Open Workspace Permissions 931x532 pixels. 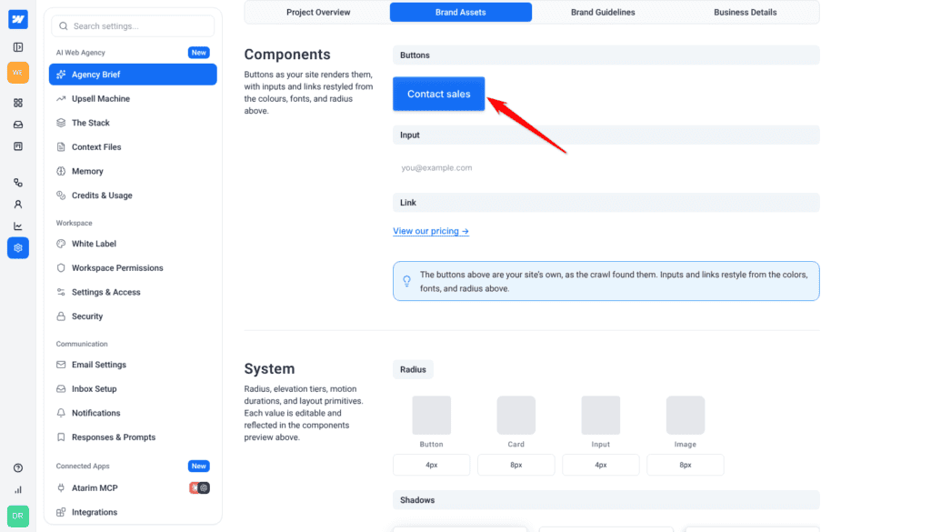click(133, 267)
